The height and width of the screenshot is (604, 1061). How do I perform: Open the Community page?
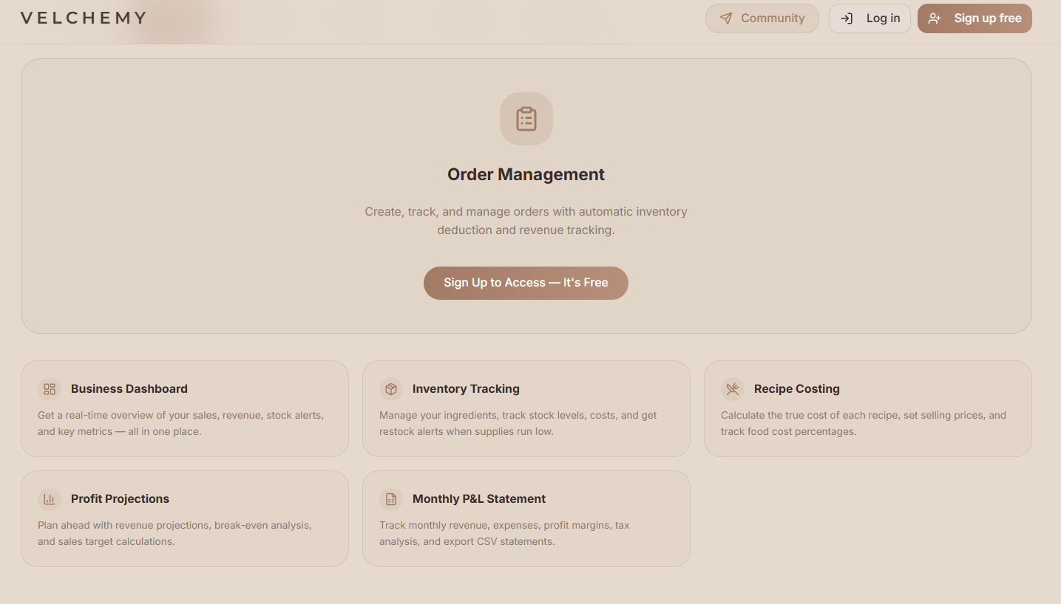(x=762, y=18)
